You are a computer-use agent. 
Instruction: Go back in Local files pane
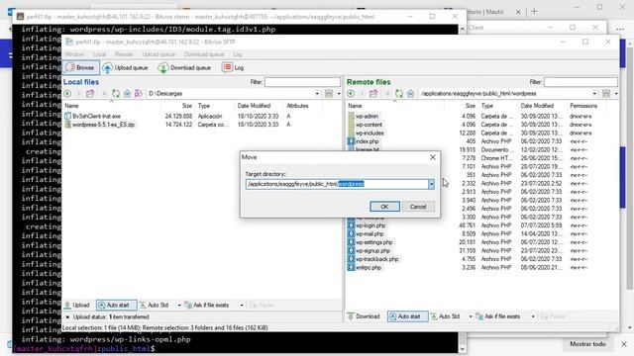click(67, 94)
